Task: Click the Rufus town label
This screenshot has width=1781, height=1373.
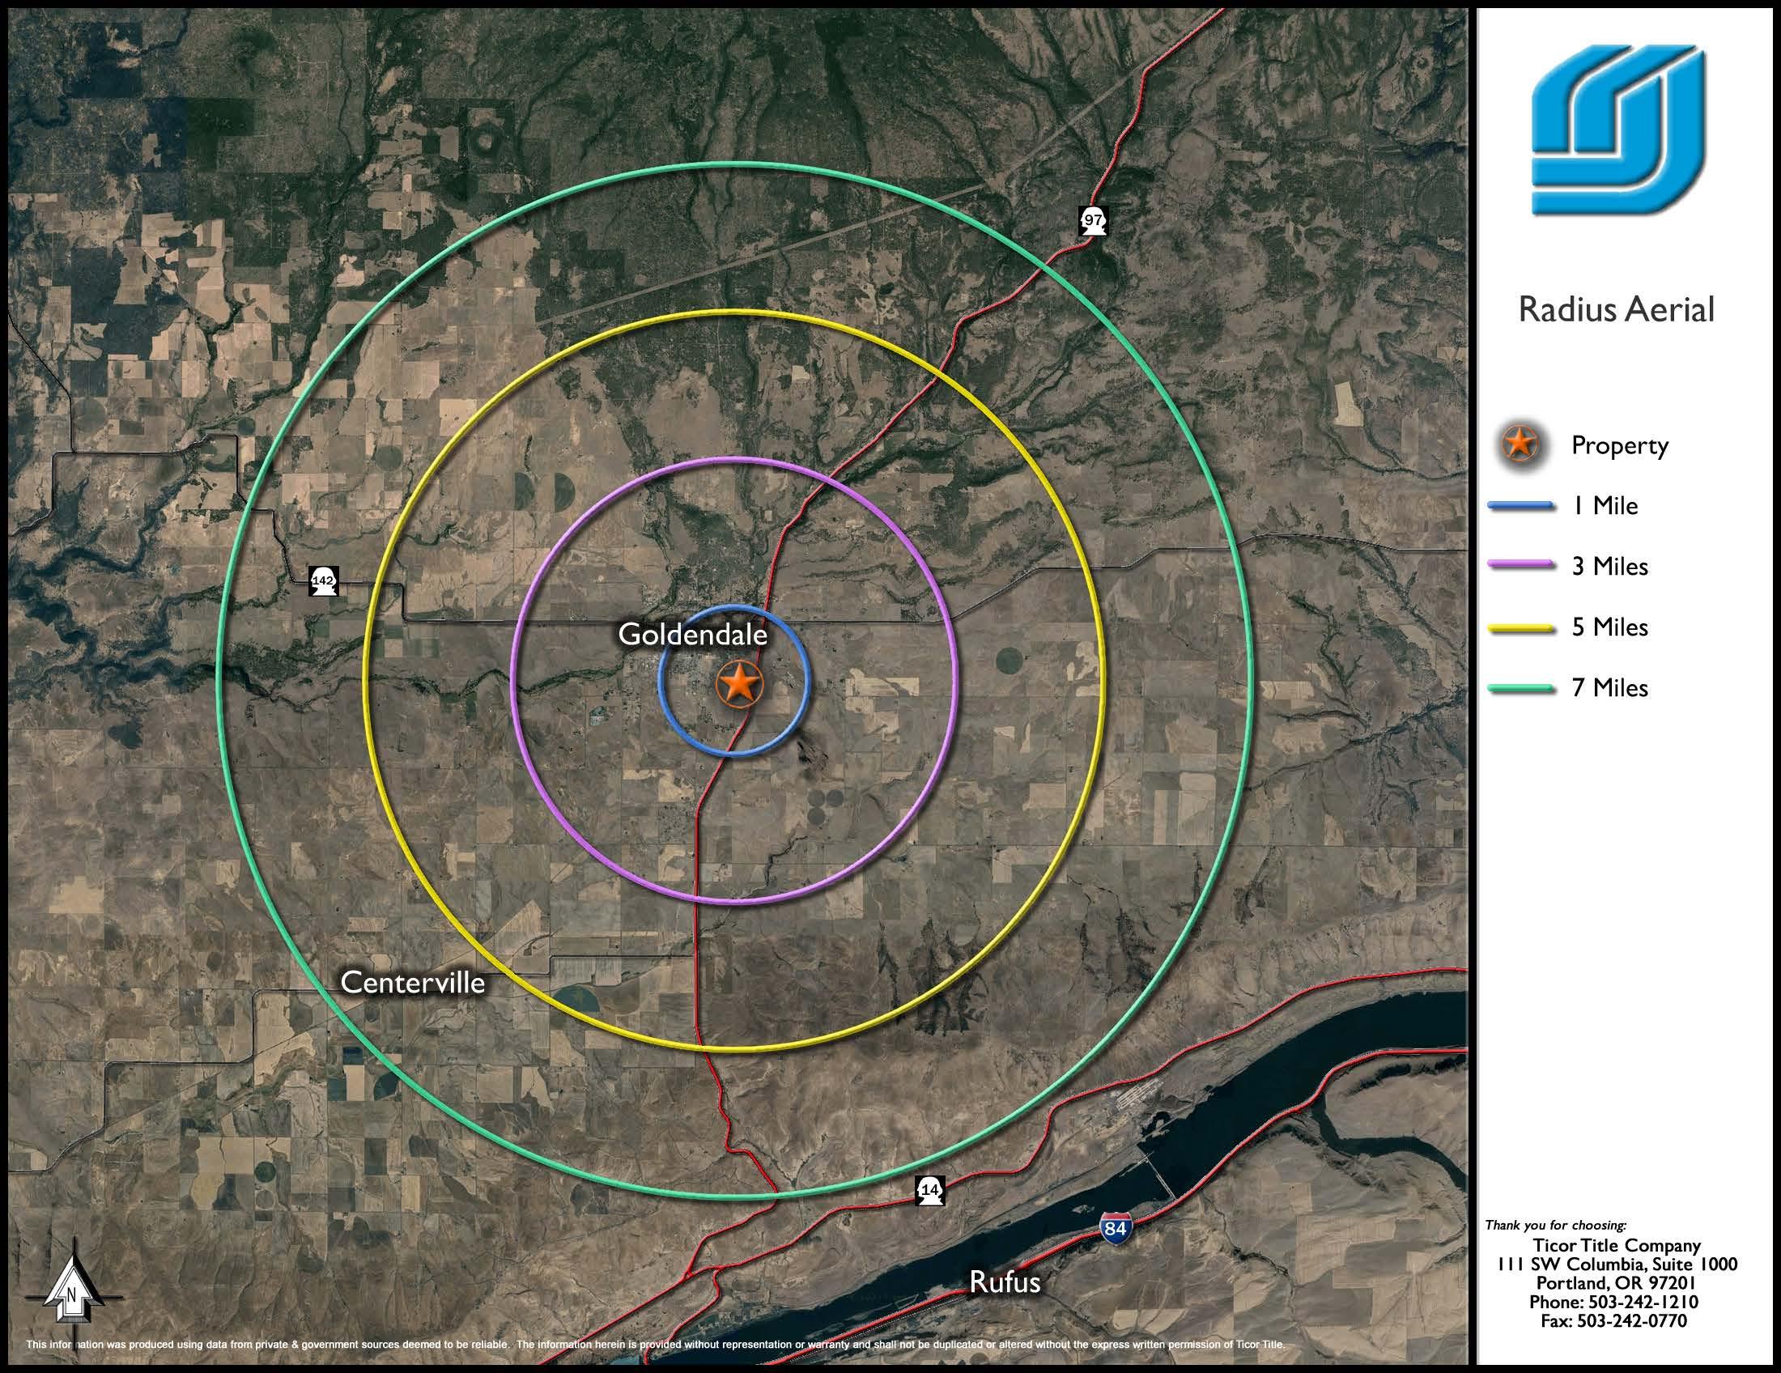Action: click(x=1005, y=1282)
